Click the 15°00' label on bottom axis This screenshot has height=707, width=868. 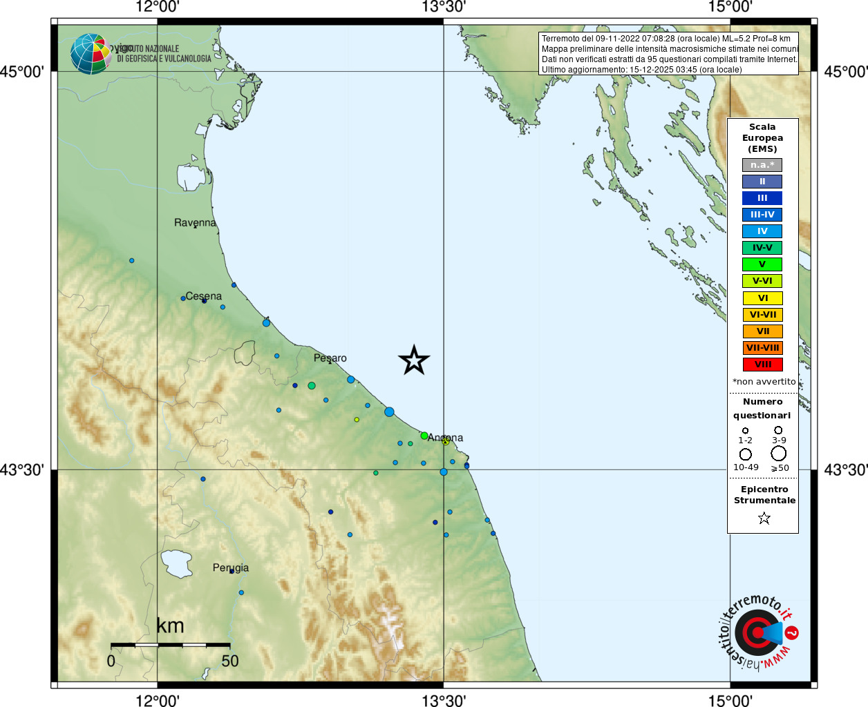click(730, 700)
